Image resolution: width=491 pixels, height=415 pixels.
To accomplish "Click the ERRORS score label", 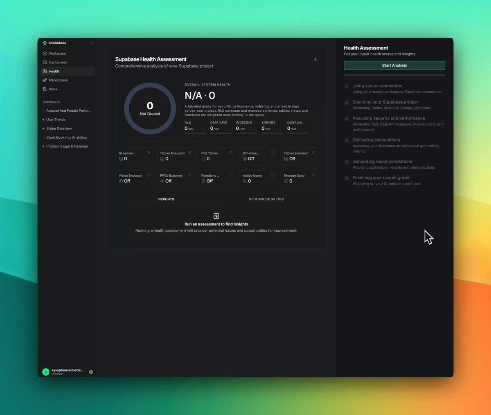I will 268,122.
